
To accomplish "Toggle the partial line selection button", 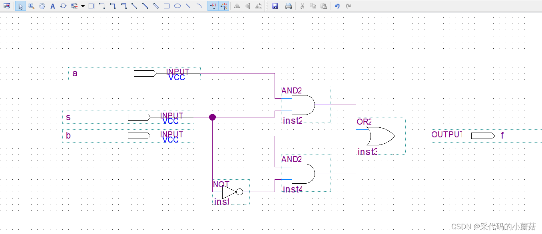I will click(213, 6).
